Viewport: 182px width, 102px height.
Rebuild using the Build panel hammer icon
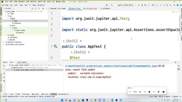pyautogui.click(x=4, y=66)
